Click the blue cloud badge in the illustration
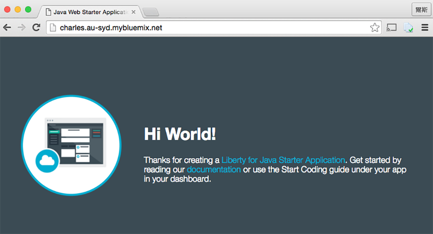The image size is (433, 234). click(47, 160)
